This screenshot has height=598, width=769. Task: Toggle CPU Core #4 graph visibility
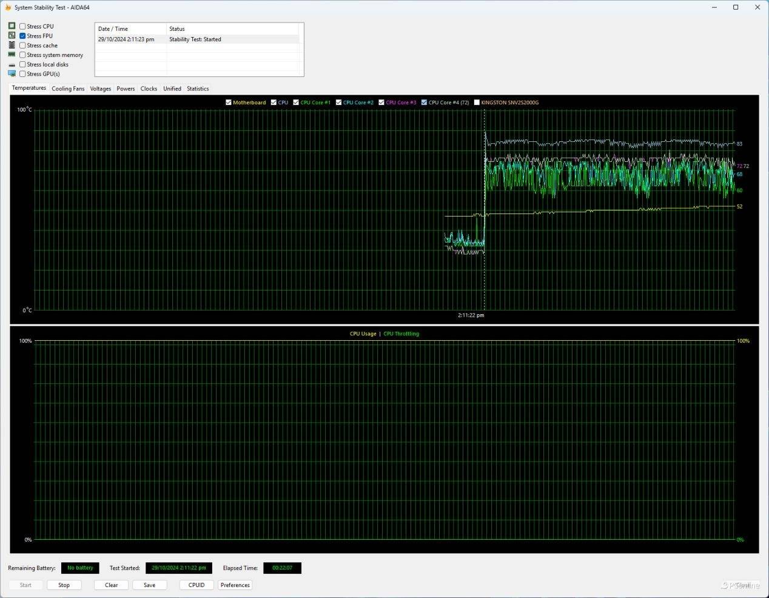[424, 102]
